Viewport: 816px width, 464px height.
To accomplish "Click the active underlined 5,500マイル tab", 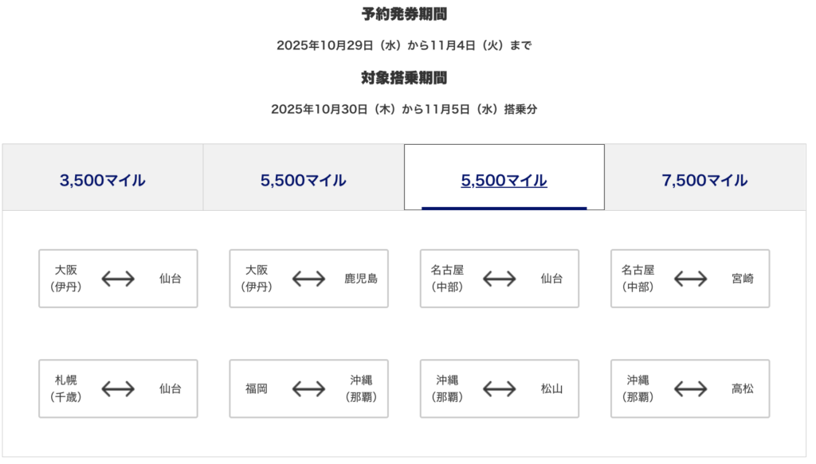I will coord(504,181).
